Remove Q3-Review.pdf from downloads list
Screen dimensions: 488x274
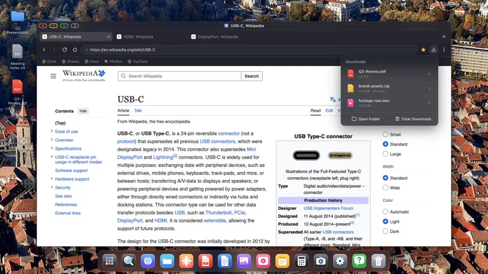click(429, 74)
